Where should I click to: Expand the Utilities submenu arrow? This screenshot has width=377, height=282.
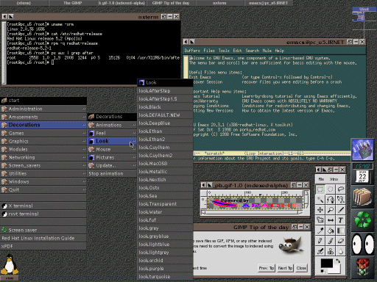tap(84, 173)
